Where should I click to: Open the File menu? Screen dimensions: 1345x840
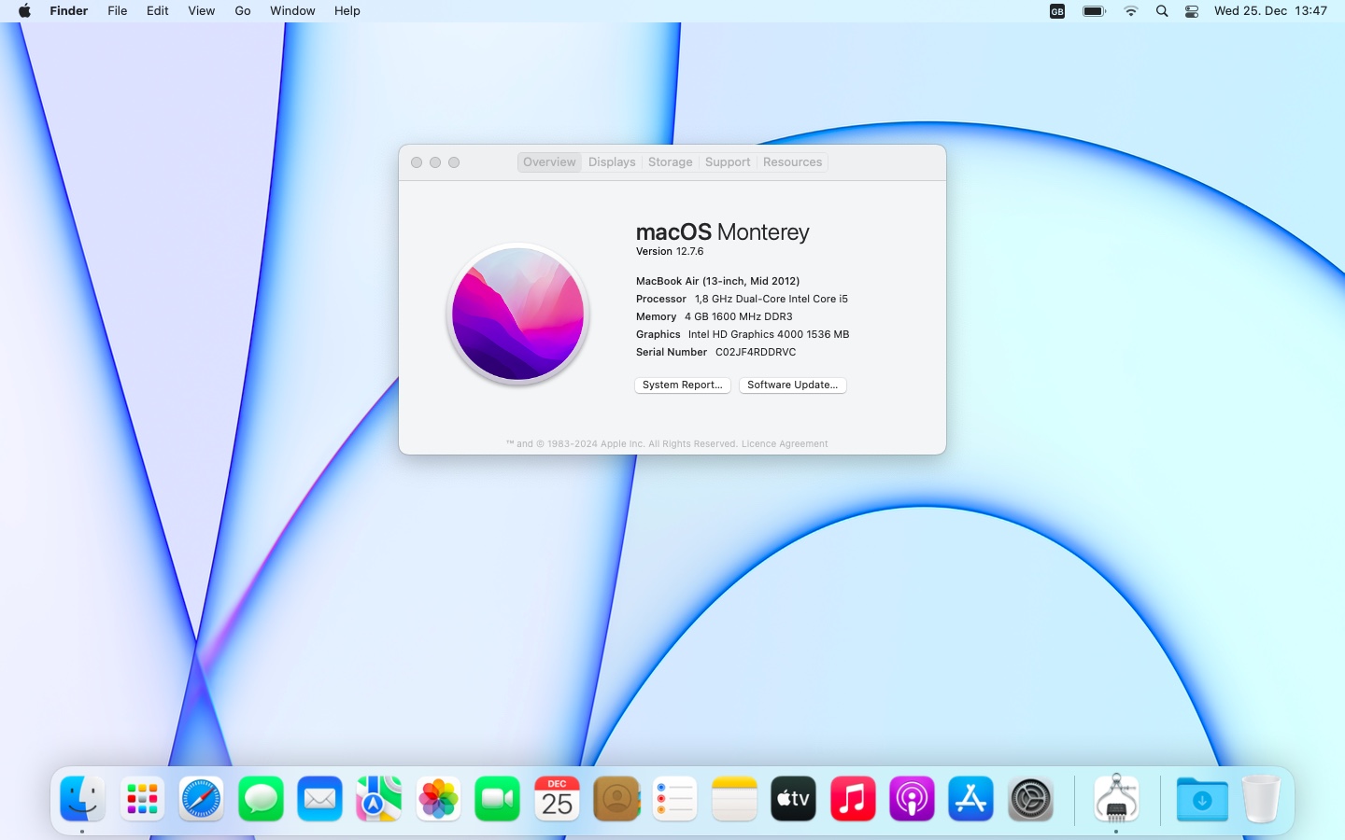[x=118, y=11]
